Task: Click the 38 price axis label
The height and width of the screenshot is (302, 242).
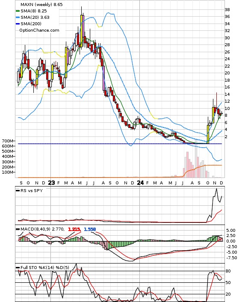Action: (x=227, y=10)
